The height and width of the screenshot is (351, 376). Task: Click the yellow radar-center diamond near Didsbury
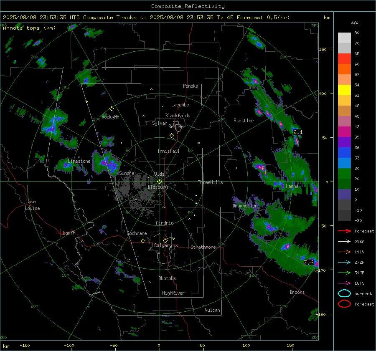click(159, 182)
